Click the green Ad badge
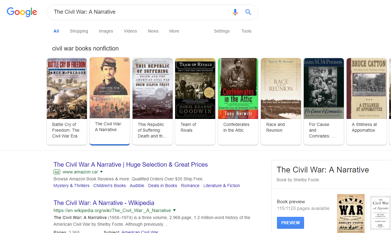The width and height of the screenshot is (391, 233). click(57, 172)
